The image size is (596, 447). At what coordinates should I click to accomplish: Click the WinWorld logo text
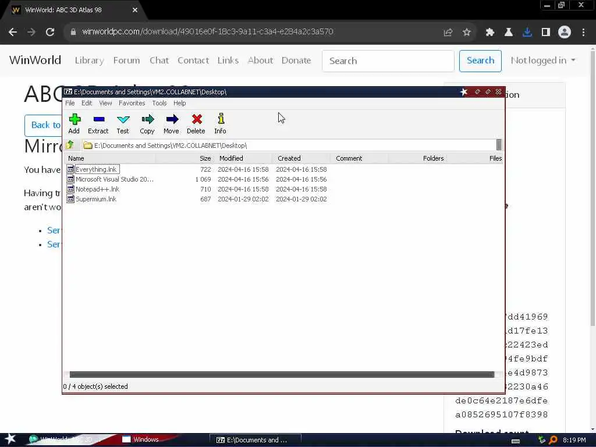[x=35, y=60]
